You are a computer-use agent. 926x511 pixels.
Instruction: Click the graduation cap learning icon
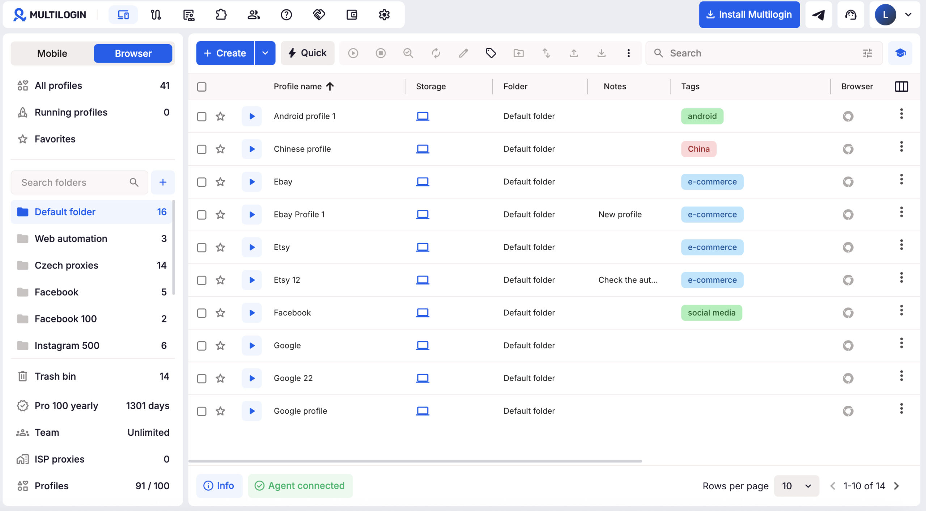click(x=900, y=53)
